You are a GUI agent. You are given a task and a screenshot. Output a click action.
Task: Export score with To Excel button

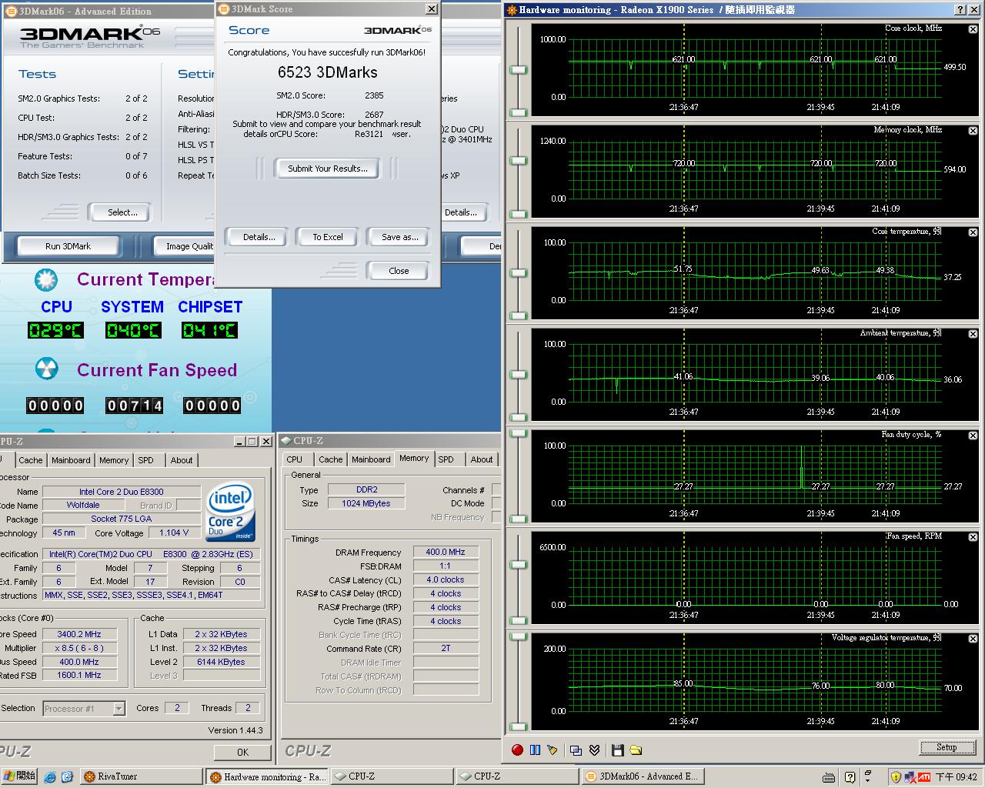[328, 237]
